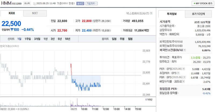The image size is (215, 112).
Task: Click help icon beside 배당수익률 2025.02
Action: pyautogui.click(x=184, y=82)
